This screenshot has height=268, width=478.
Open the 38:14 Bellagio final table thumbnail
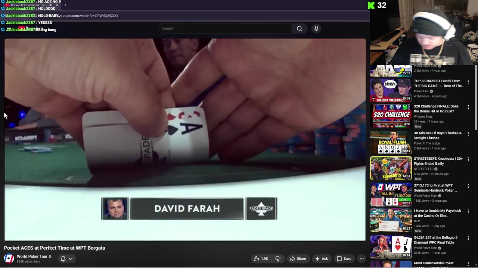(x=391, y=246)
